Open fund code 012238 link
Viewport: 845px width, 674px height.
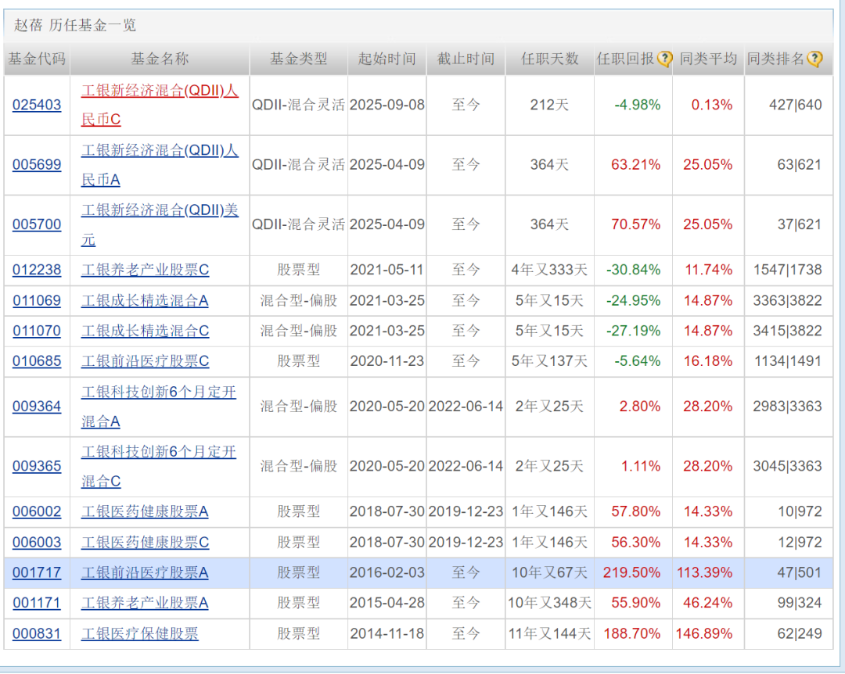coord(37,270)
